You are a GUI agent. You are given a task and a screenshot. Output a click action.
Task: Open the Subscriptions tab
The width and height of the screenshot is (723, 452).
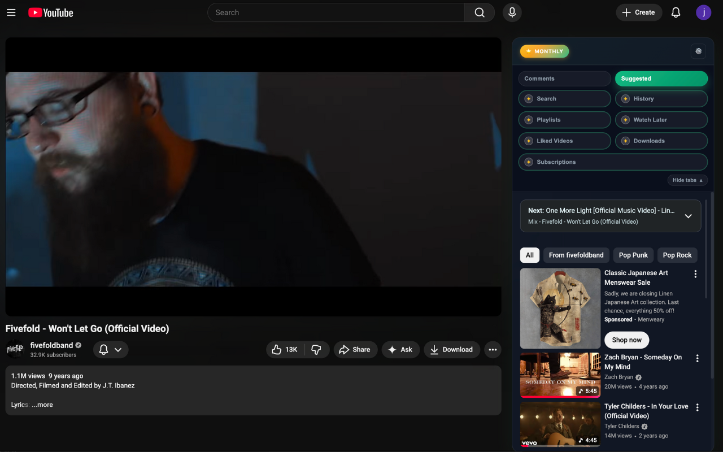(613, 162)
